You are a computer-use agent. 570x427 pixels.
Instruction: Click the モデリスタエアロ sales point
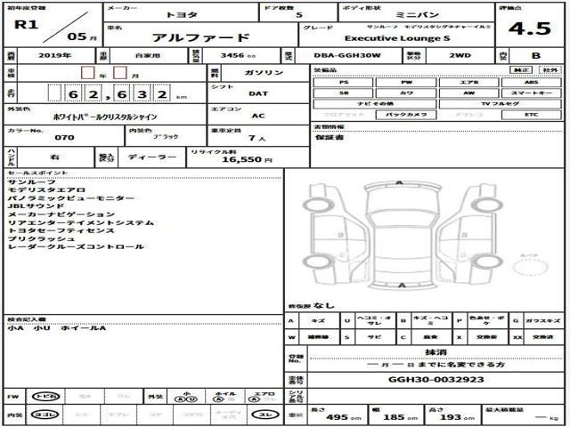[x=46, y=189]
